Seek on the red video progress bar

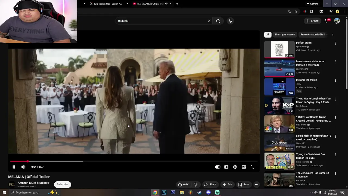point(134,161)
